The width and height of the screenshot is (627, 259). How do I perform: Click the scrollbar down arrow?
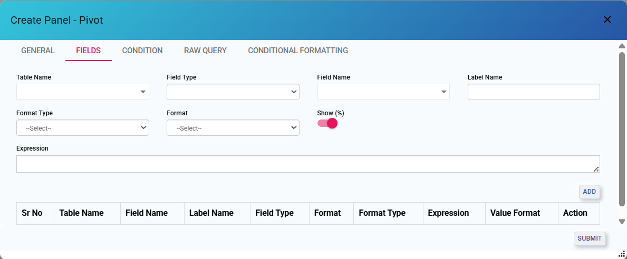tap(622, 222)
